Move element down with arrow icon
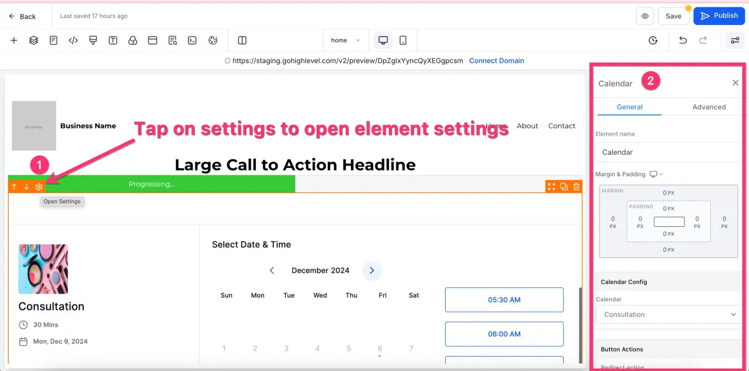Image resolution: width=749 pixels, height=371 pixels. [27, 187]
